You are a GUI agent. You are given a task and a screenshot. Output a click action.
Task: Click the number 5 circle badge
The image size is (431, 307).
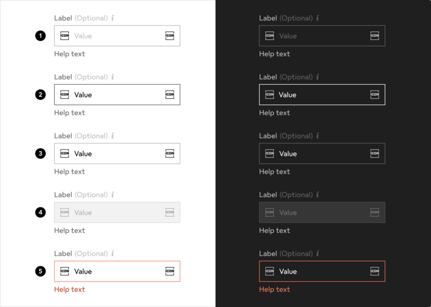click(40, 271)
